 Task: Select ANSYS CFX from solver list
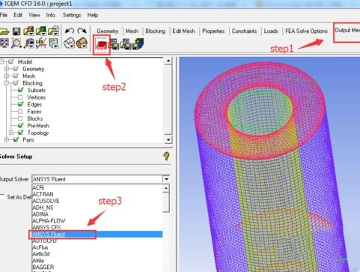tap(46, 227)
